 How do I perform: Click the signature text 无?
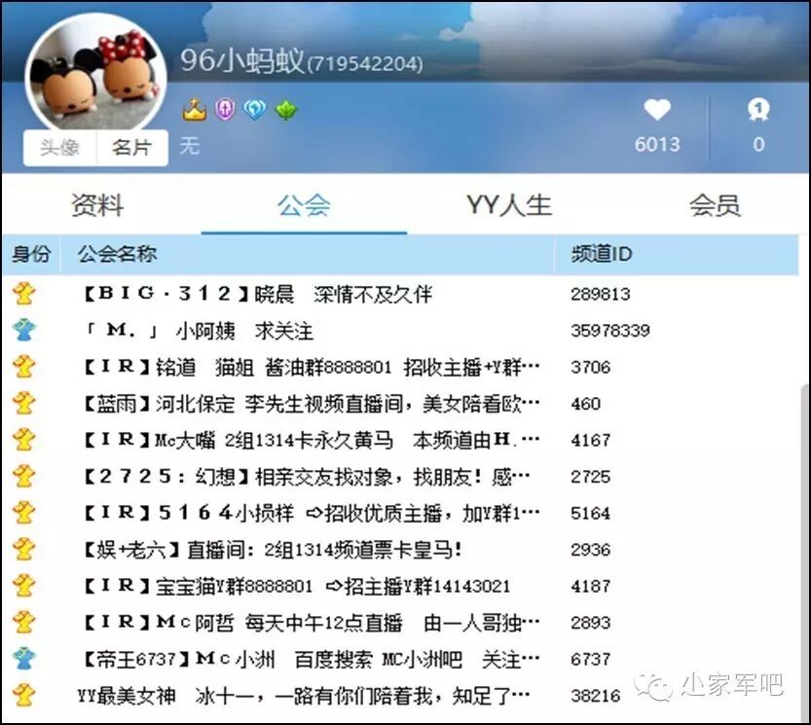pyautogui.click(x=190, y=146)
